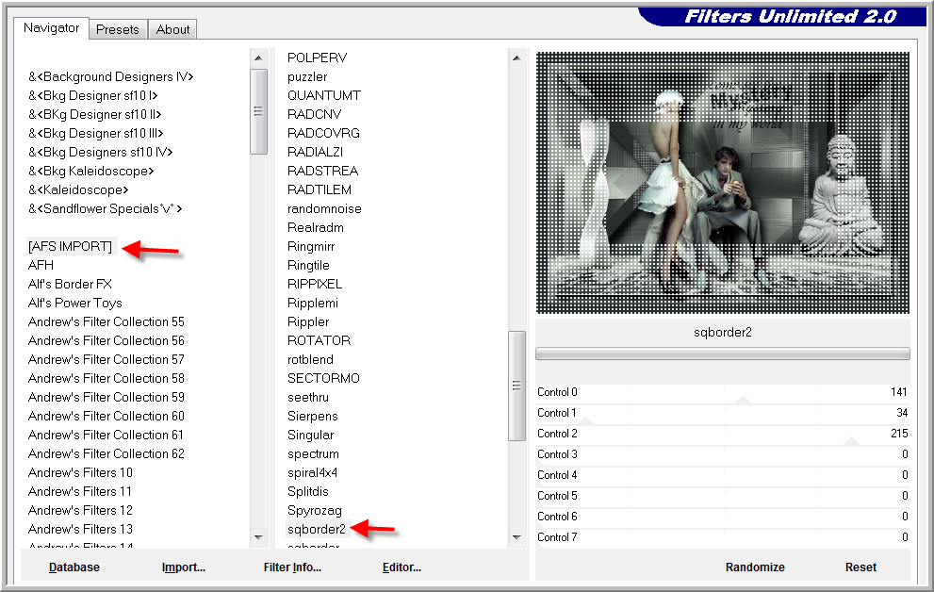Viewport: 934px width, 592px height.
Task: Select &<Bkg Designer sf10 III> category
Action: pos(95,134)
